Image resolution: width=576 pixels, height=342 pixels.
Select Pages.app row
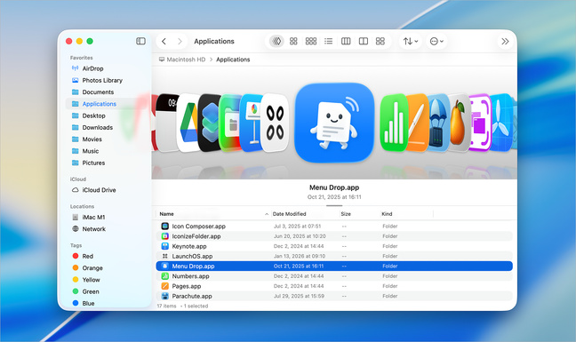tap(334, 286)
